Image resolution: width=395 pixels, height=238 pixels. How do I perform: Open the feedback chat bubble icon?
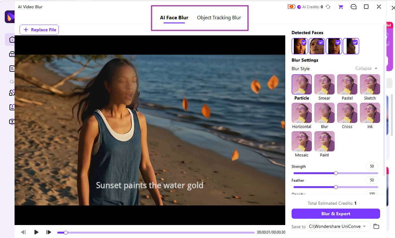354,7
